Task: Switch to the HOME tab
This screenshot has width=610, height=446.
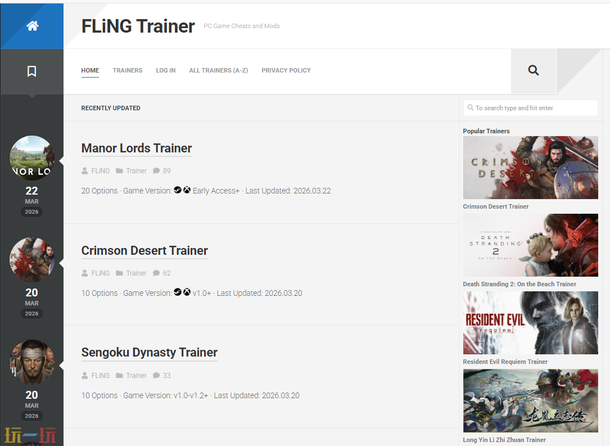Action: click(90, 70)
